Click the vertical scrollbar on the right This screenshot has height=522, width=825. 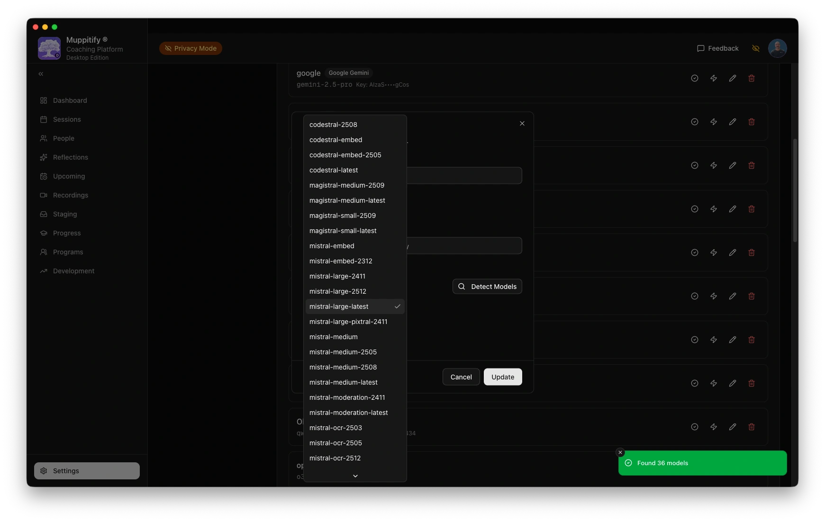point(795,189)
